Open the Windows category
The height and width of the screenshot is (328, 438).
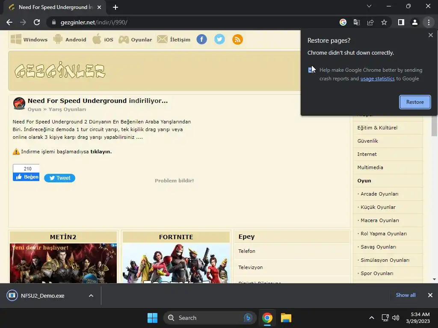coord(29,39)
